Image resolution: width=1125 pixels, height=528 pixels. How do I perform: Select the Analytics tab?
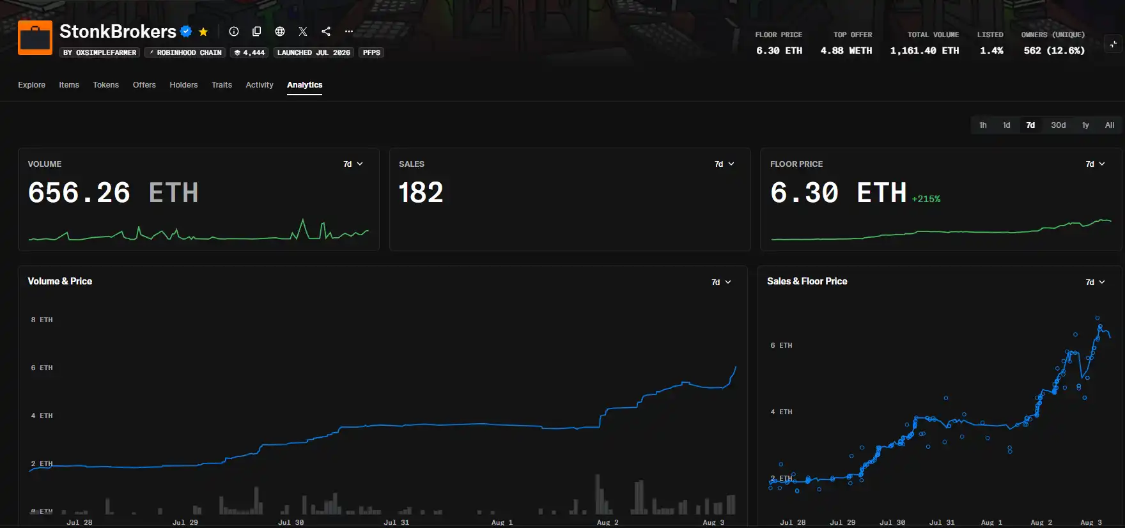[305, 85]
